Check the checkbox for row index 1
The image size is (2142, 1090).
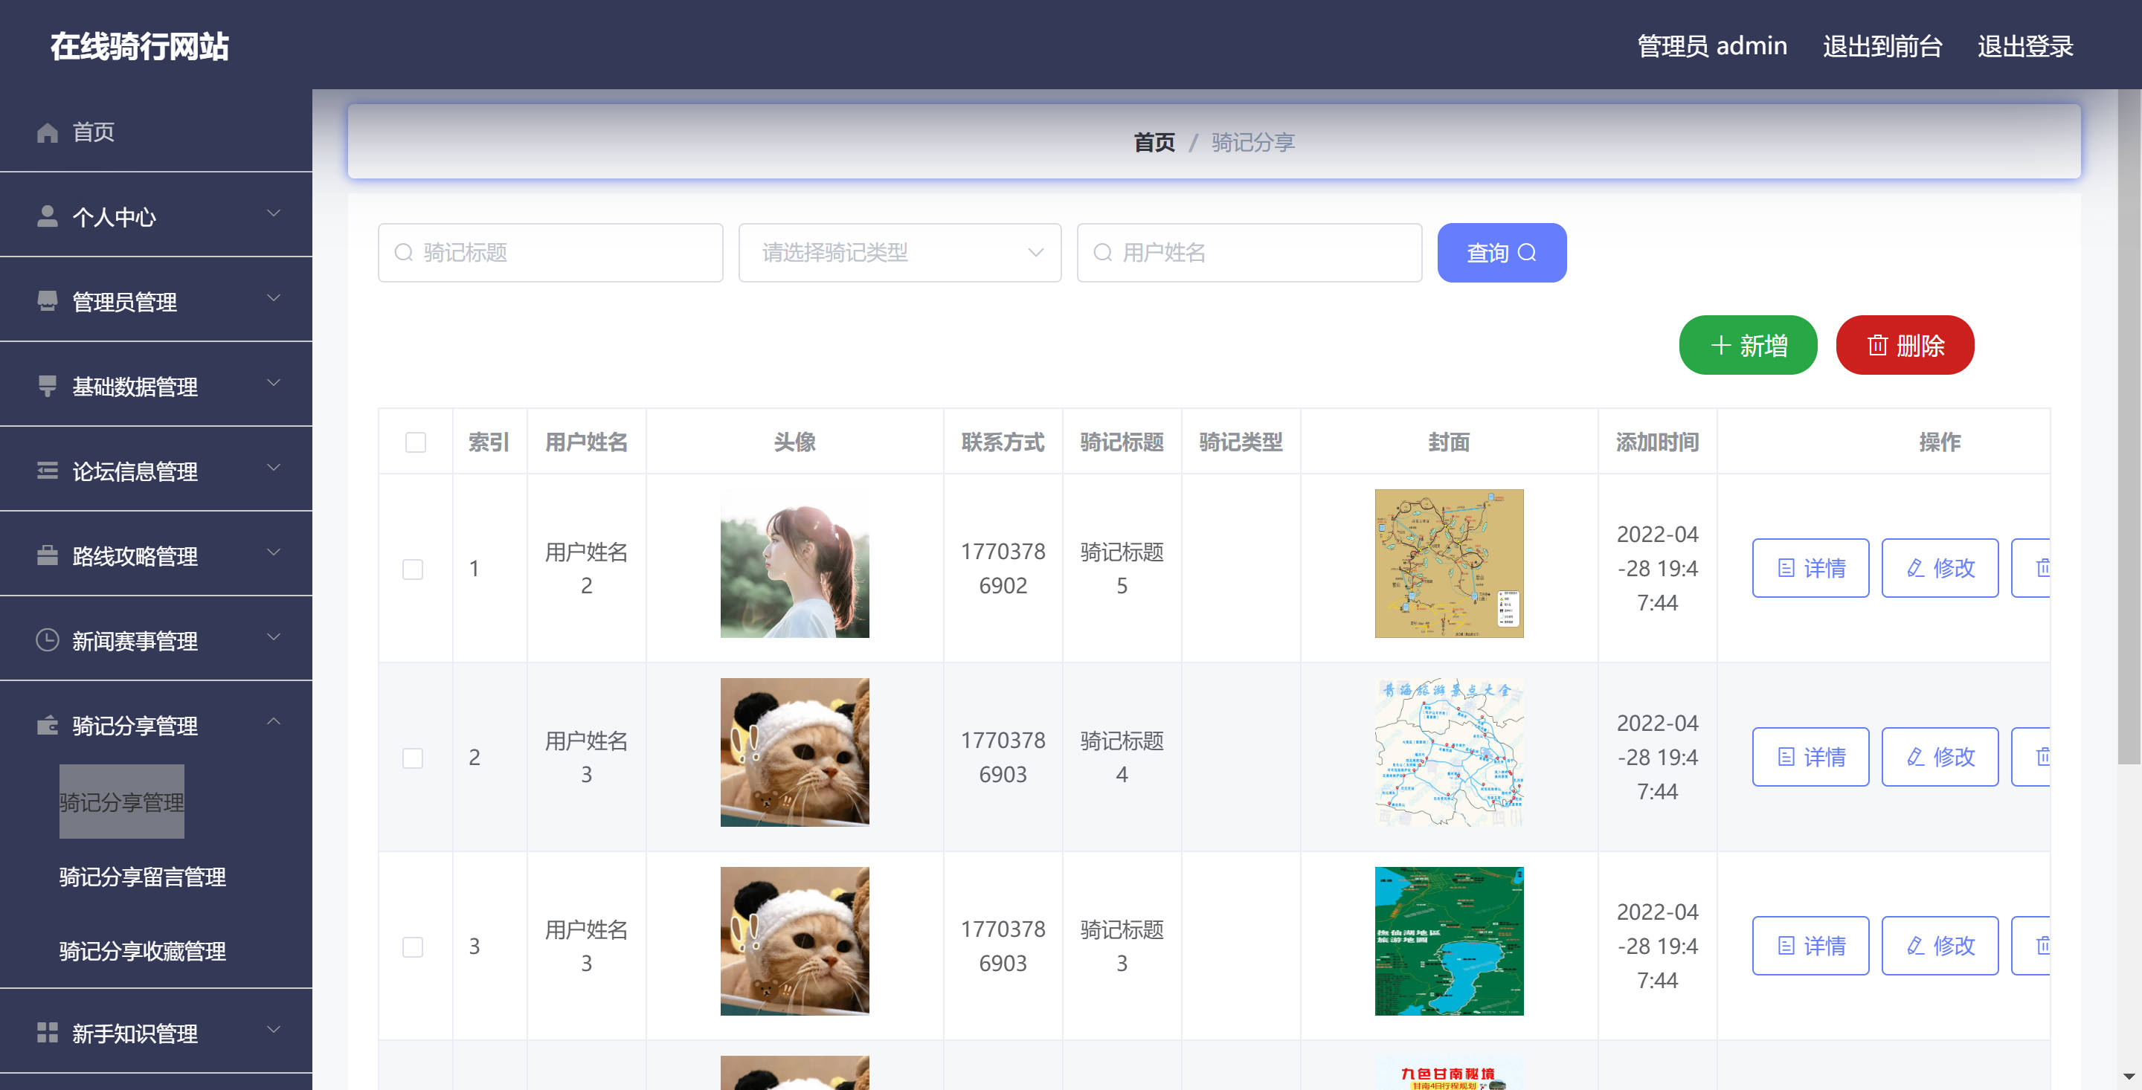click(414, 569)
